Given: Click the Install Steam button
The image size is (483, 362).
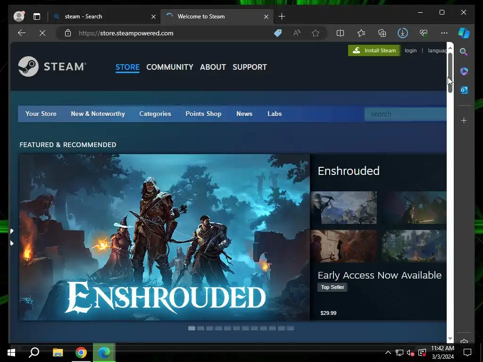Looking at the screenshot, I should click(x=374, y=50).
